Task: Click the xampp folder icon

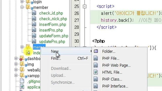Action: 22,75
